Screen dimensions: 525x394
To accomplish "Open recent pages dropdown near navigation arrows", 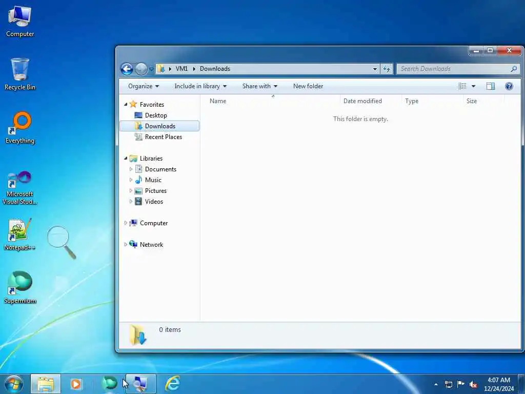I will click(151, 69).
